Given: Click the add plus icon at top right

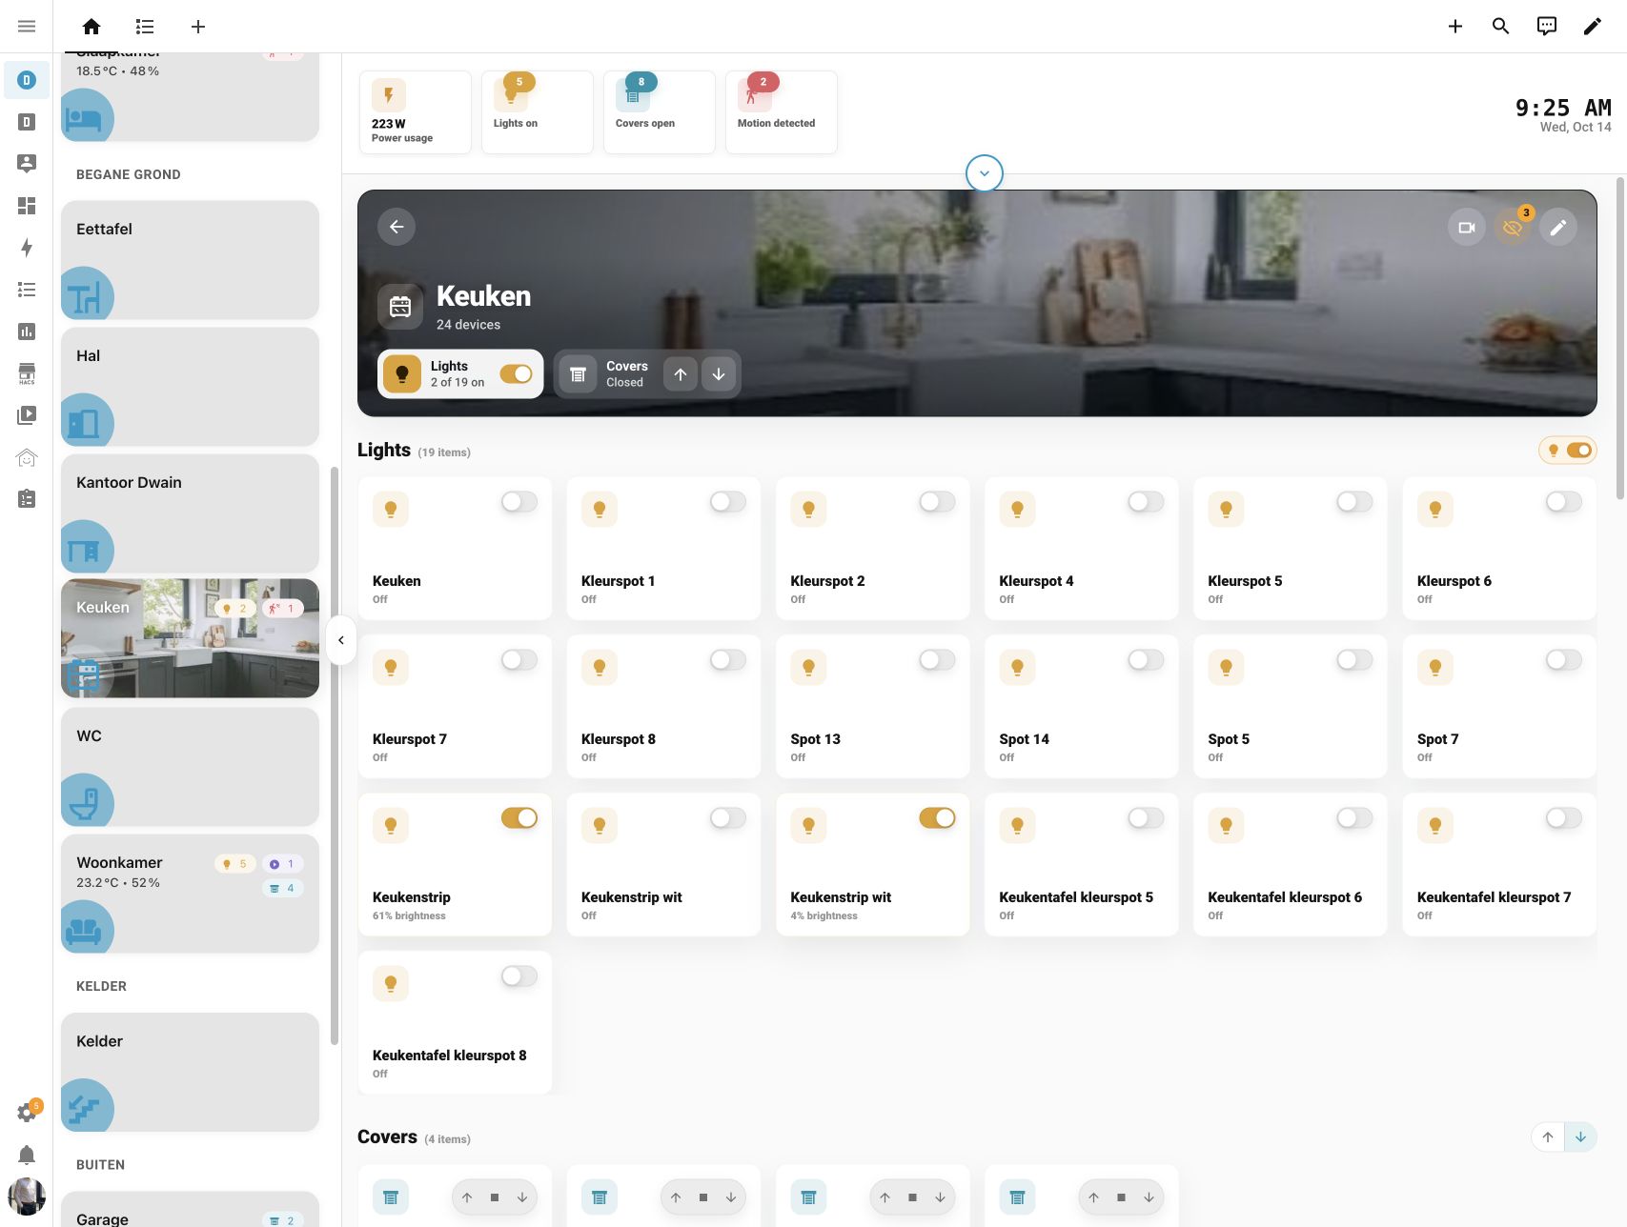Looking at the screenshot, I should coord(1454,27).
